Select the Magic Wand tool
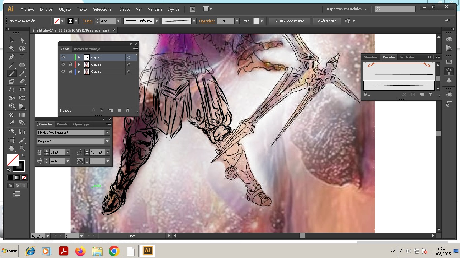460x258 pixels. click(12, 49)
